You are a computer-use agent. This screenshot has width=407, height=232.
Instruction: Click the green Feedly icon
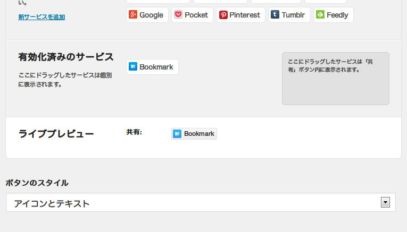[x=320, y=15]
